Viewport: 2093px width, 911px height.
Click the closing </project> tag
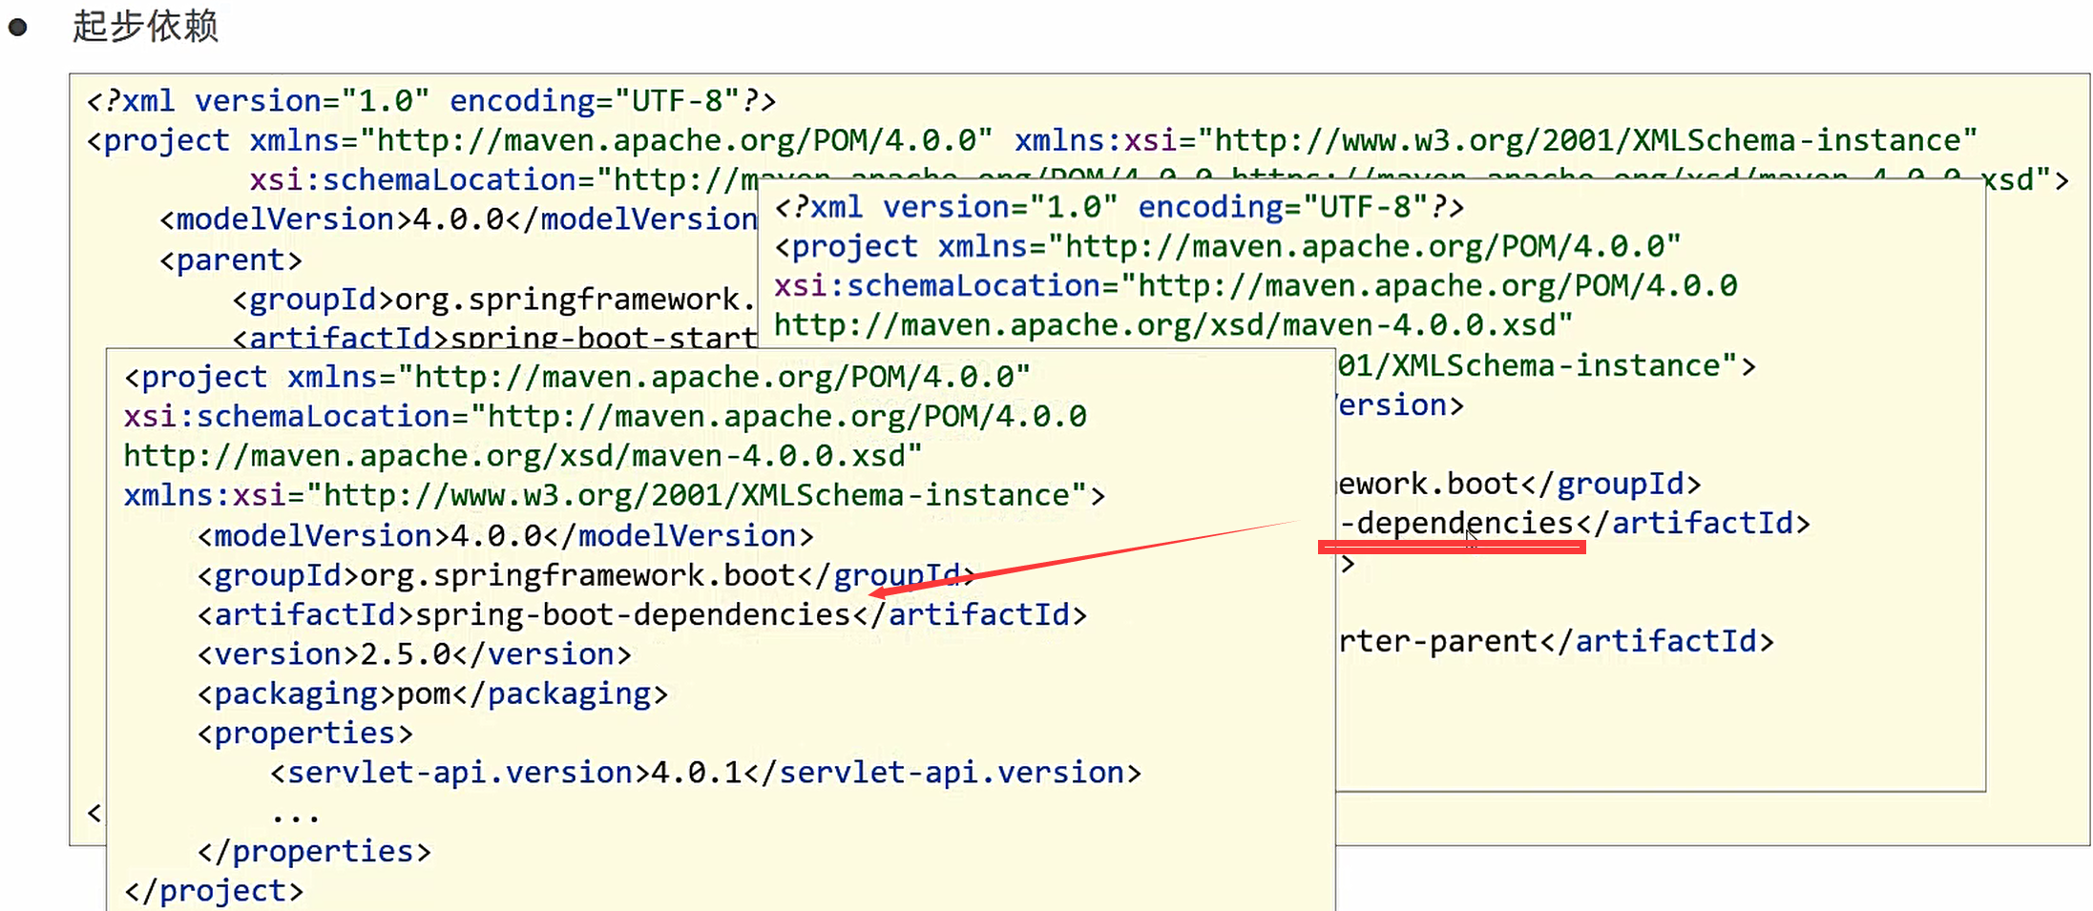[x=214, y=891]
